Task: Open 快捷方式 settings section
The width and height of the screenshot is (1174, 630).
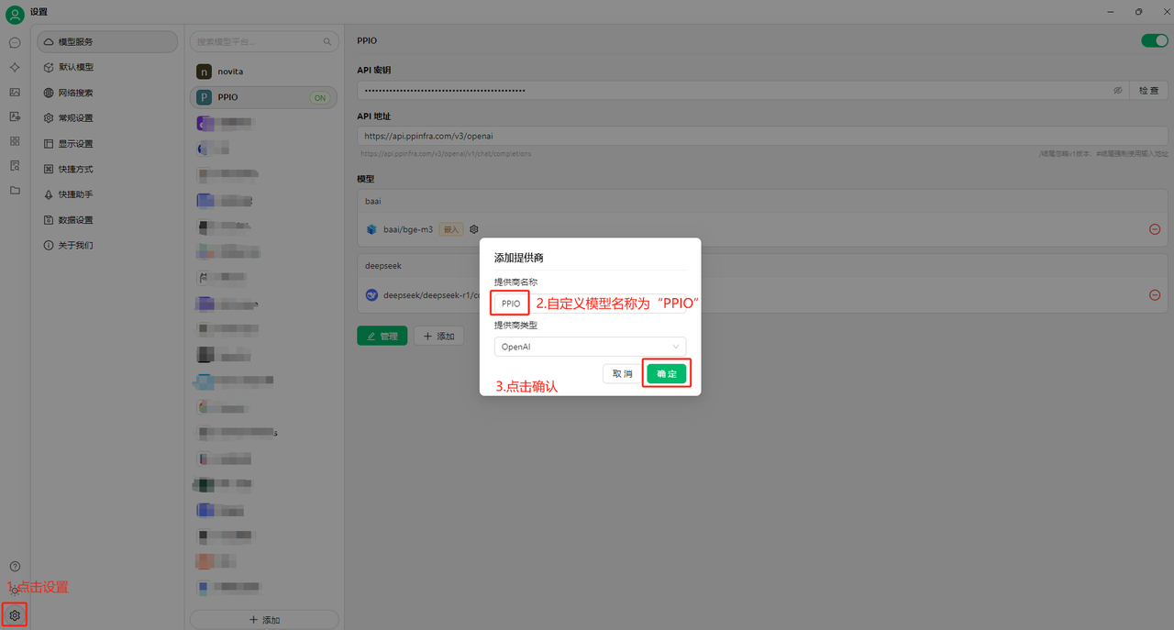Action: point(107,169)
